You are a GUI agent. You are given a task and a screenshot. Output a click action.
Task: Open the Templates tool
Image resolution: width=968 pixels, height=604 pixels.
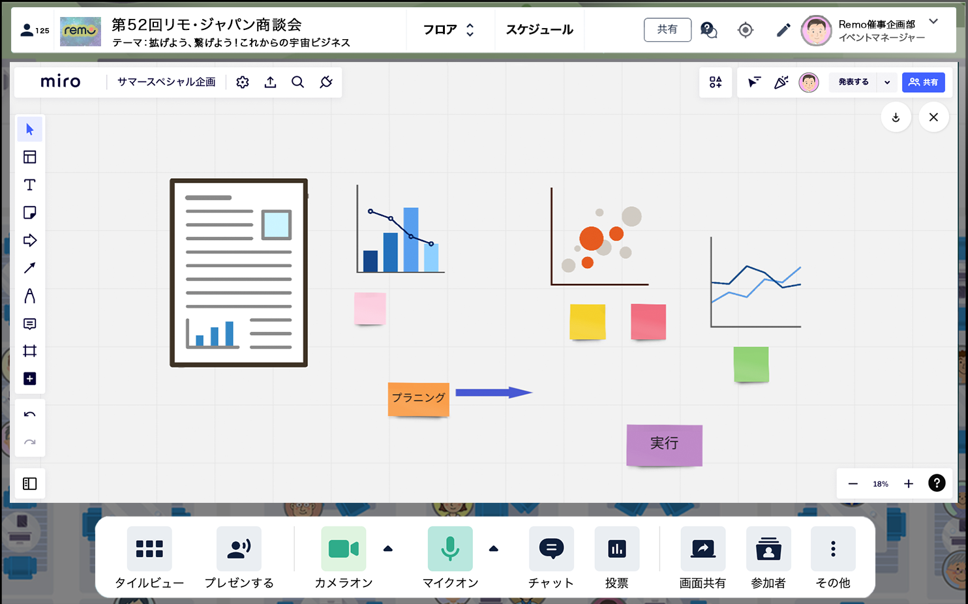click(x=30, y=157)
